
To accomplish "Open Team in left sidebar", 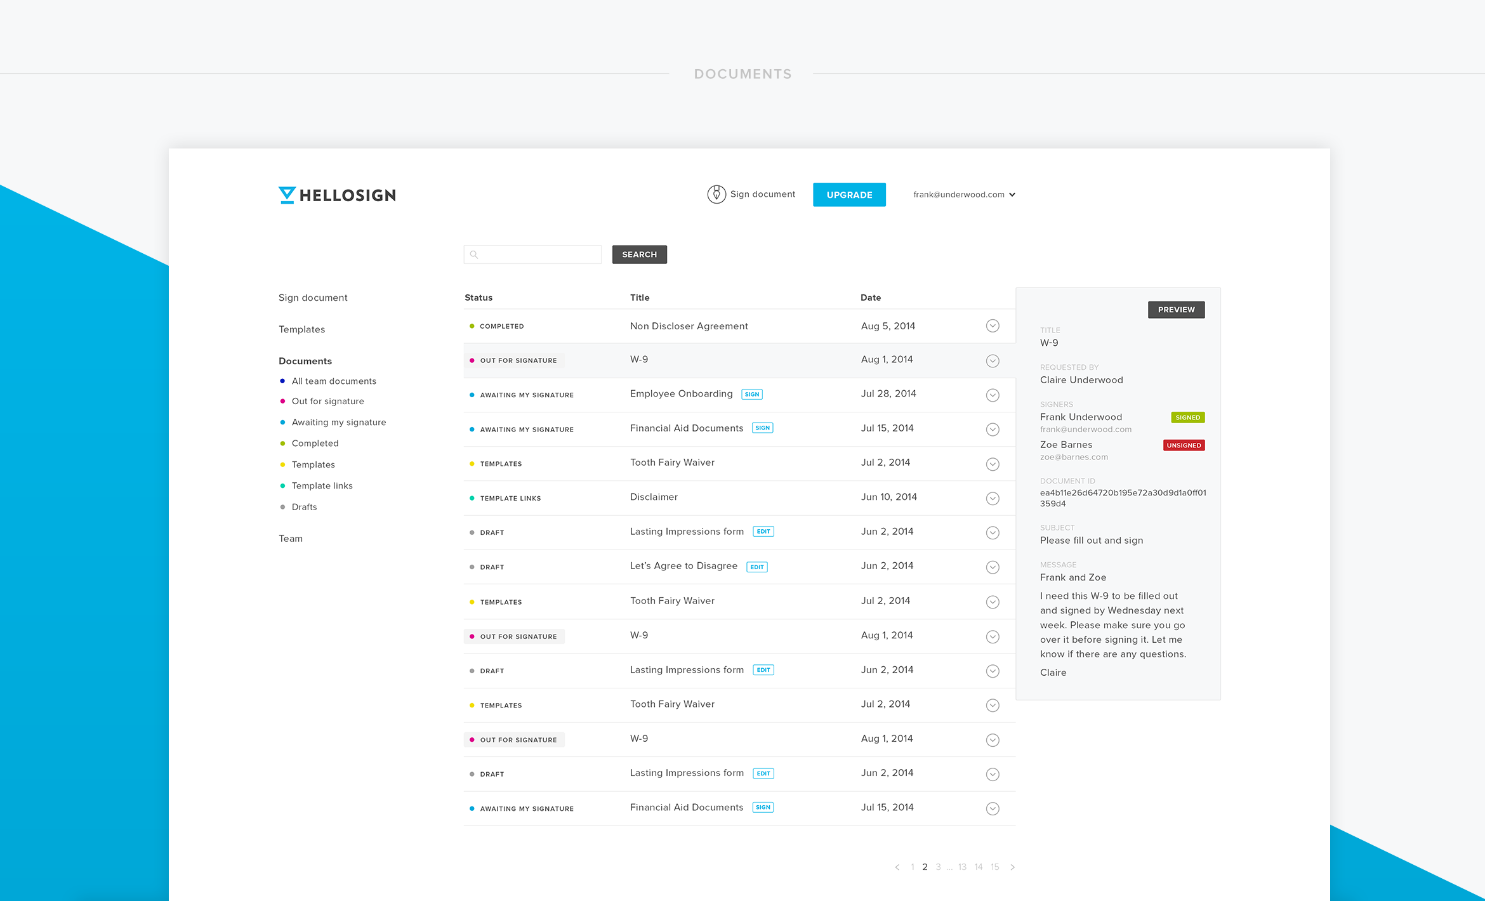I will point(291,539).
